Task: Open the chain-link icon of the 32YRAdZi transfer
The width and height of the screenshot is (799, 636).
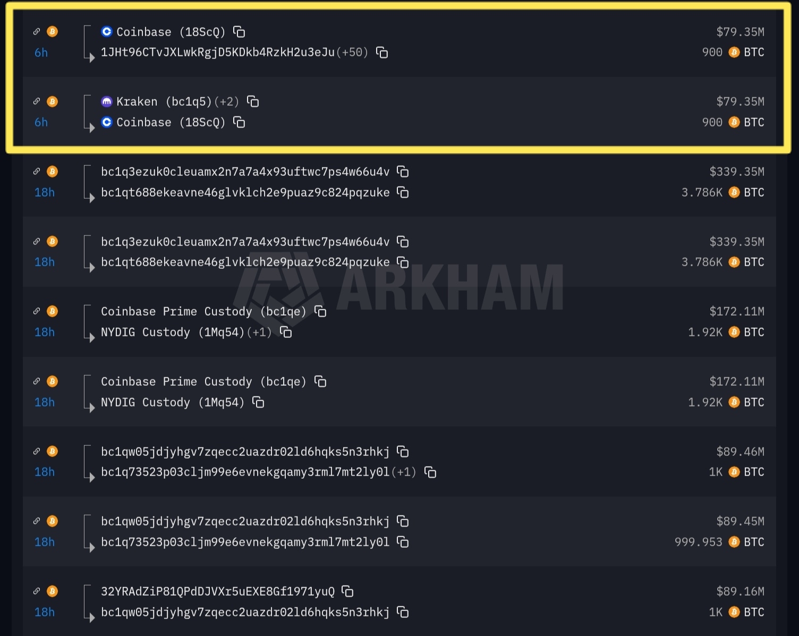Action: click(x=37, y=591)
